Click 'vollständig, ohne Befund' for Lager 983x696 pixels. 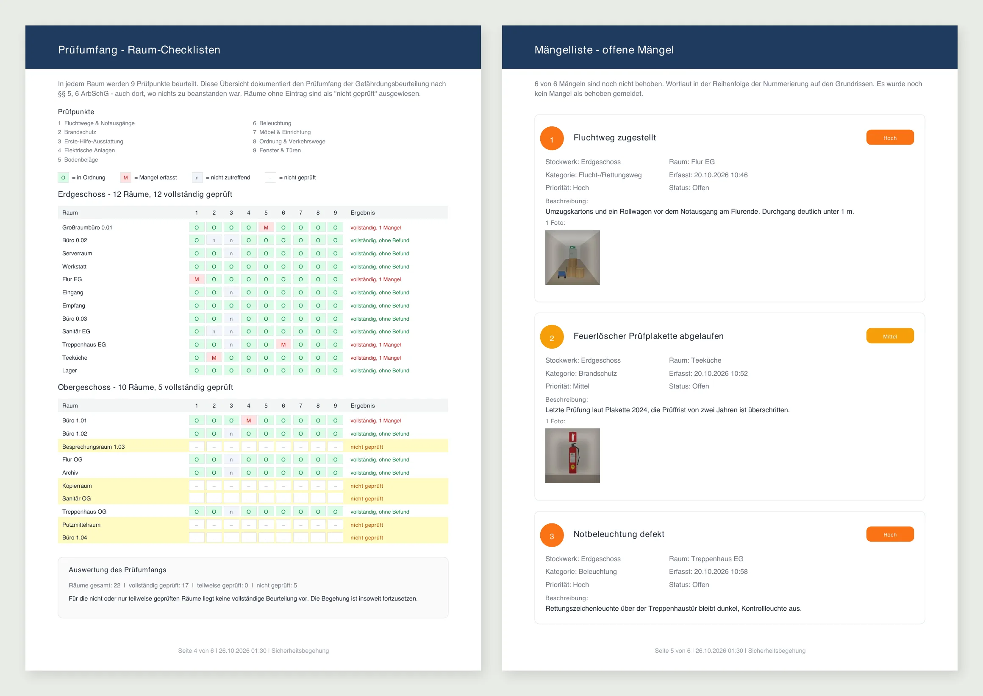pyautogui.click(x=380, y=370)
